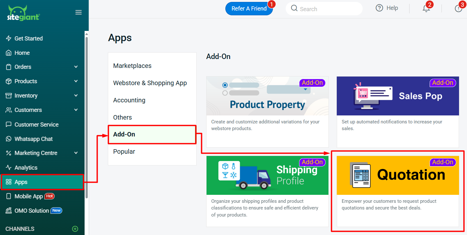This screenshot has height=235, width=467.
Task: Switch to the Marketplaces category
Action: (x=132, y=66)
